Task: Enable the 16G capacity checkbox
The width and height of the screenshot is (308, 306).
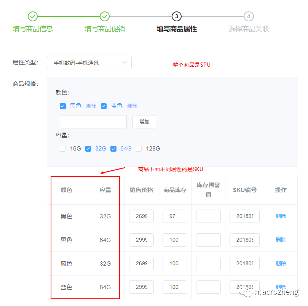Action: click(x=63, y=149)
